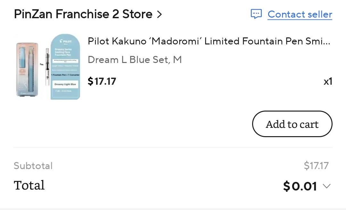The height and width of the screenshot is (210, 346).
Task: Click the Total label
Action: [29, 185]
